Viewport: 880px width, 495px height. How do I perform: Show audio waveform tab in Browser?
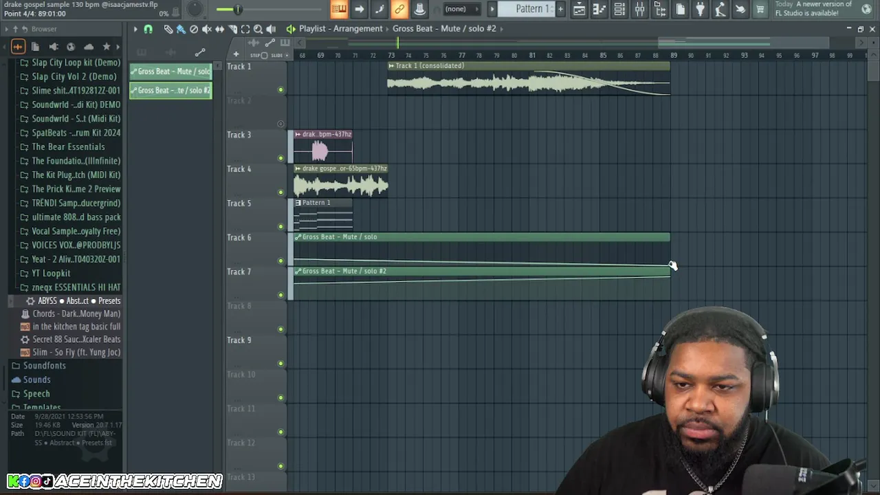coord(18,47)
